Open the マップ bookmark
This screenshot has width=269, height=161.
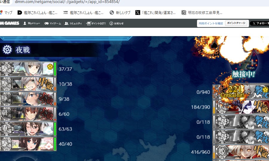click(x=6, y=13)
